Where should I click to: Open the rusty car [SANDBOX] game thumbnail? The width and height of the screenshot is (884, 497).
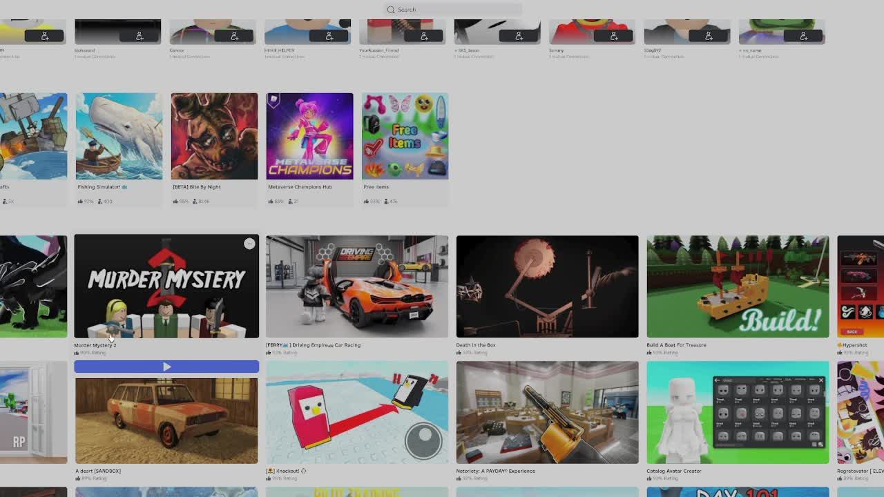coord(166,421)
